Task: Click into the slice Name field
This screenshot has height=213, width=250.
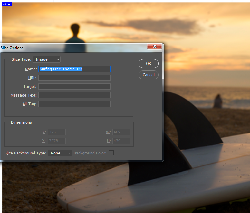Action: coord(74,69)
